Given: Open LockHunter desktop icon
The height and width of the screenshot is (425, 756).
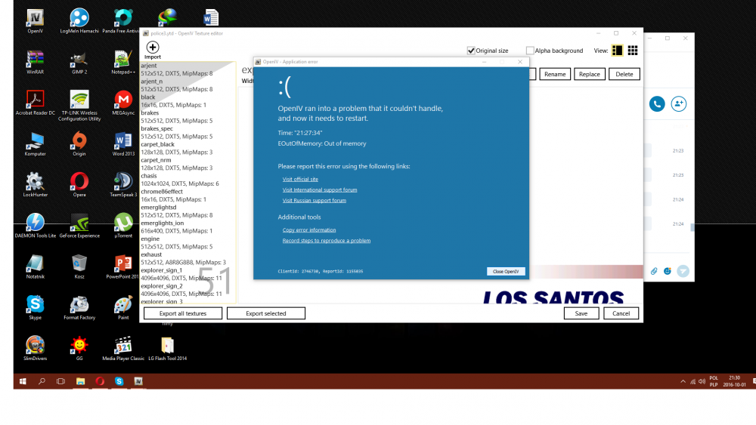Looking at the screenshot, I should tap(36, 185).
